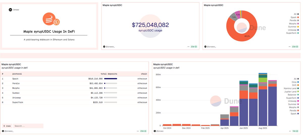
Task: Click the 14d refresh badge on the bar chart panel
Action: 295,131
